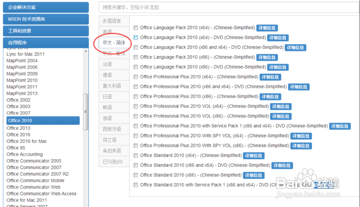
Task: View 详细信息 for Professional Plus with Service Pack 1 DVD
Action: point(340,126)
